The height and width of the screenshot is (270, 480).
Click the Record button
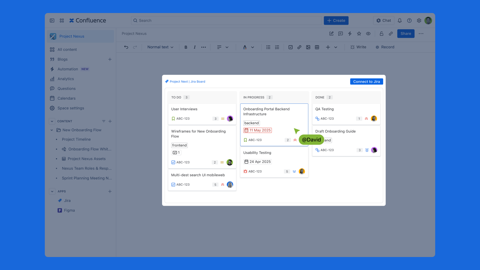pyautogui.click(x=385, y=47)
